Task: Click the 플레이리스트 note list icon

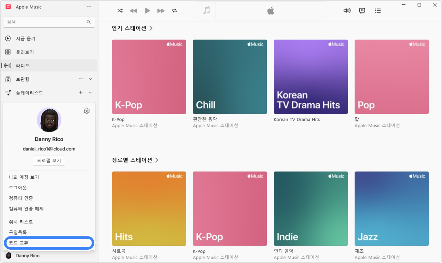Action: pyautogui.click(x=8, y=93)
